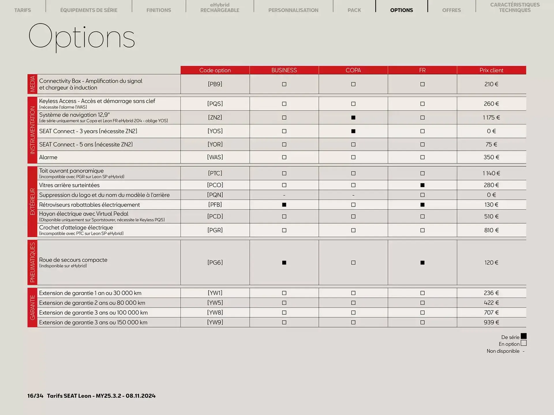Open the FINITIONS section
554x415 pixels.
click(159, 10)
